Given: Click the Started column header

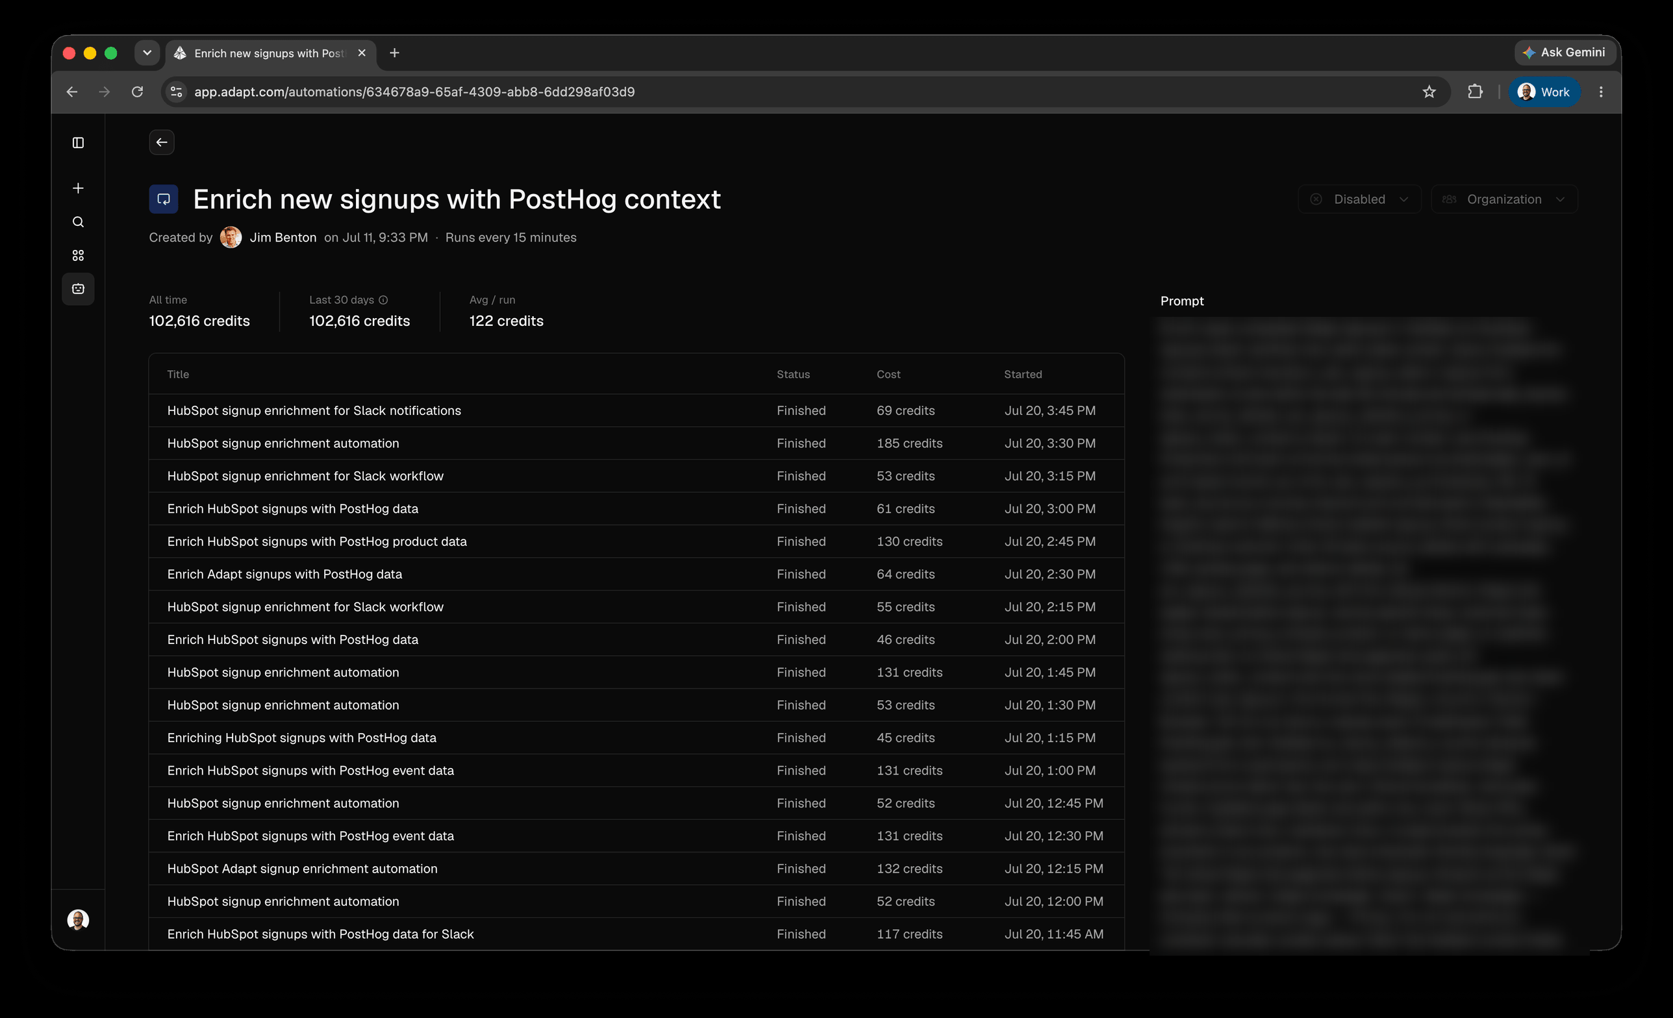Looking at the screenshot, I should pos(1022,375).
